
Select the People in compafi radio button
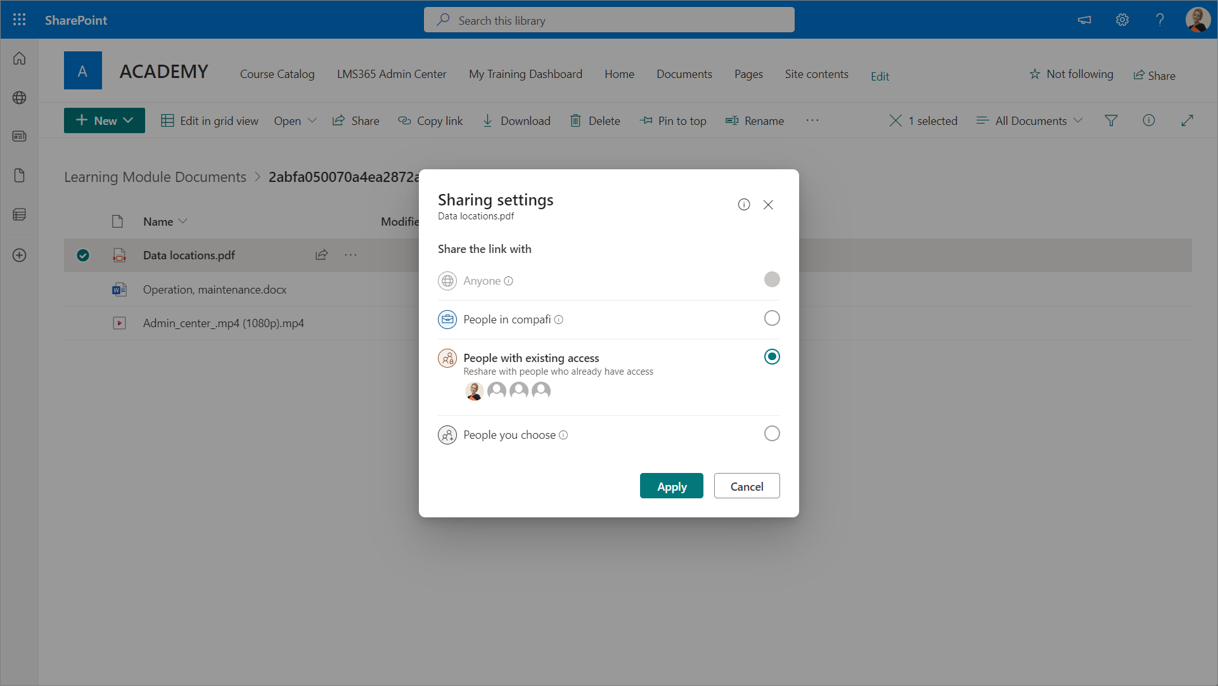[x=771, y=318]
